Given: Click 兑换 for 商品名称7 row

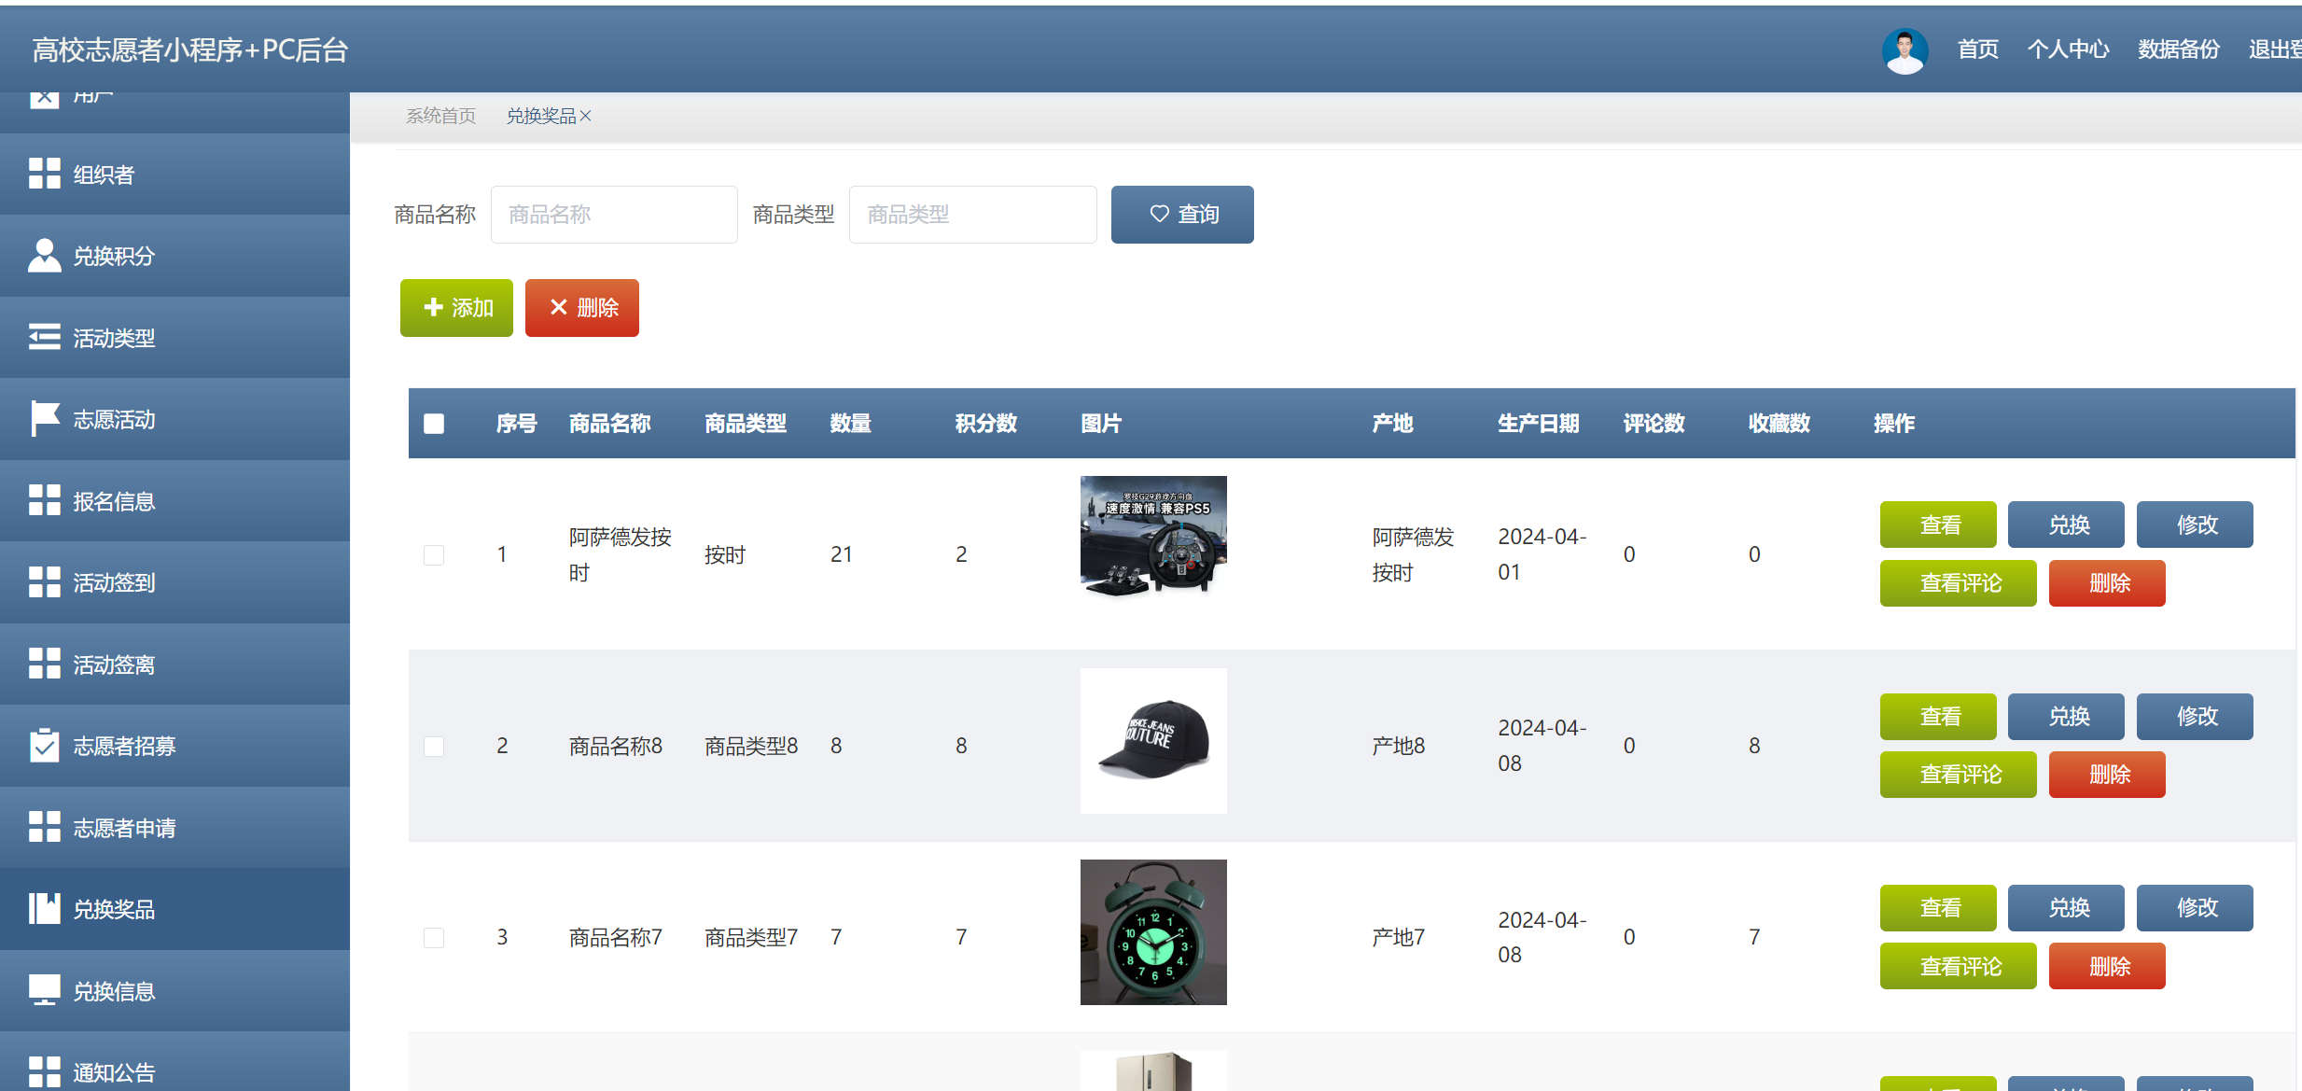Looking at the screenshot, I should click(2066, 908).
